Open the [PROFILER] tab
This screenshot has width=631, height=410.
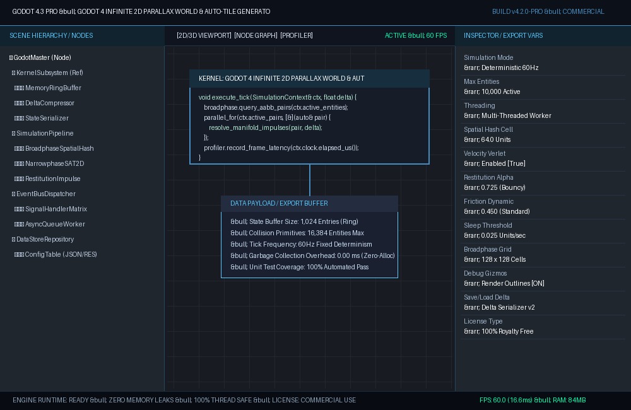point(297,35)
